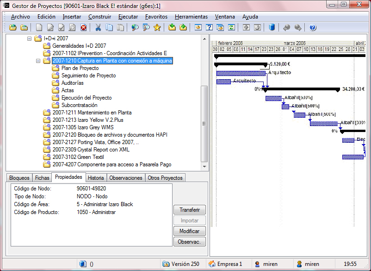Click the Observac. button
The width and height of the screenshot is (371, 271).
pos(190,242)
